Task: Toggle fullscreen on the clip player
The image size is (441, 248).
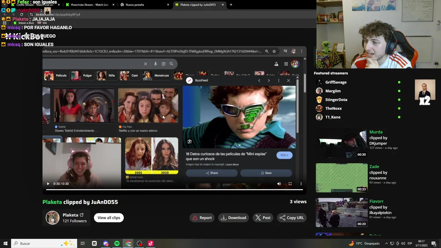Action: pyautogui.click(x=290, y=184)
